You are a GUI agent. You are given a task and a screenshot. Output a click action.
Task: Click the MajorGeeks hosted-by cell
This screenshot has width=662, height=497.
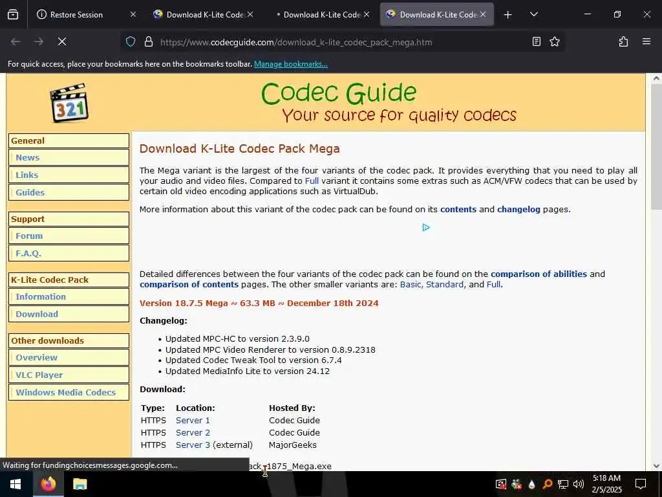click(293, 445)
